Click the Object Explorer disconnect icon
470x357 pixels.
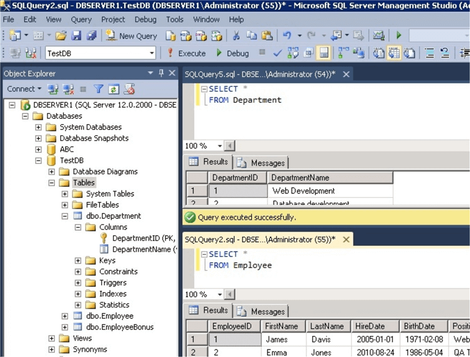coord(68,89)
